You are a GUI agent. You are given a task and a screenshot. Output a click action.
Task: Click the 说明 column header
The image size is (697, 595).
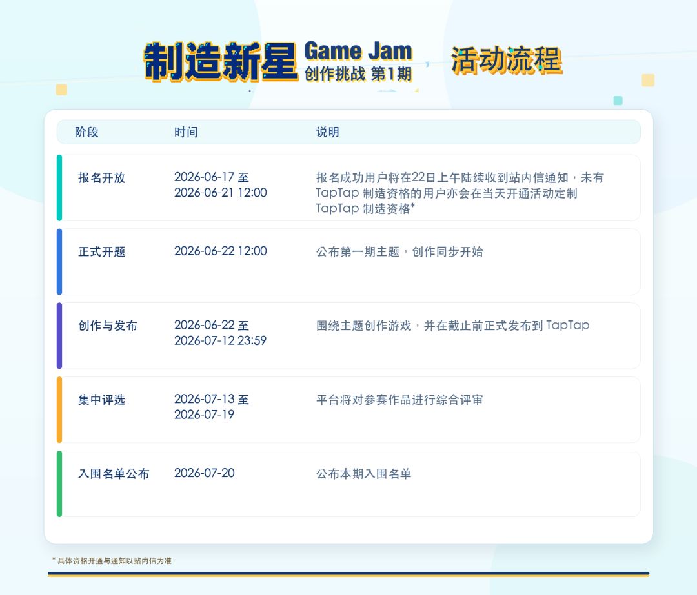(328, 132)
